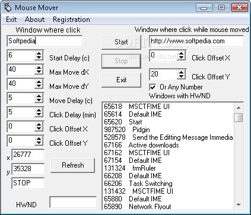The width and height of the screenshot is (251, 215).
Task: Select list row 131432 MSCTFIME UI
Action: (168, 191)
